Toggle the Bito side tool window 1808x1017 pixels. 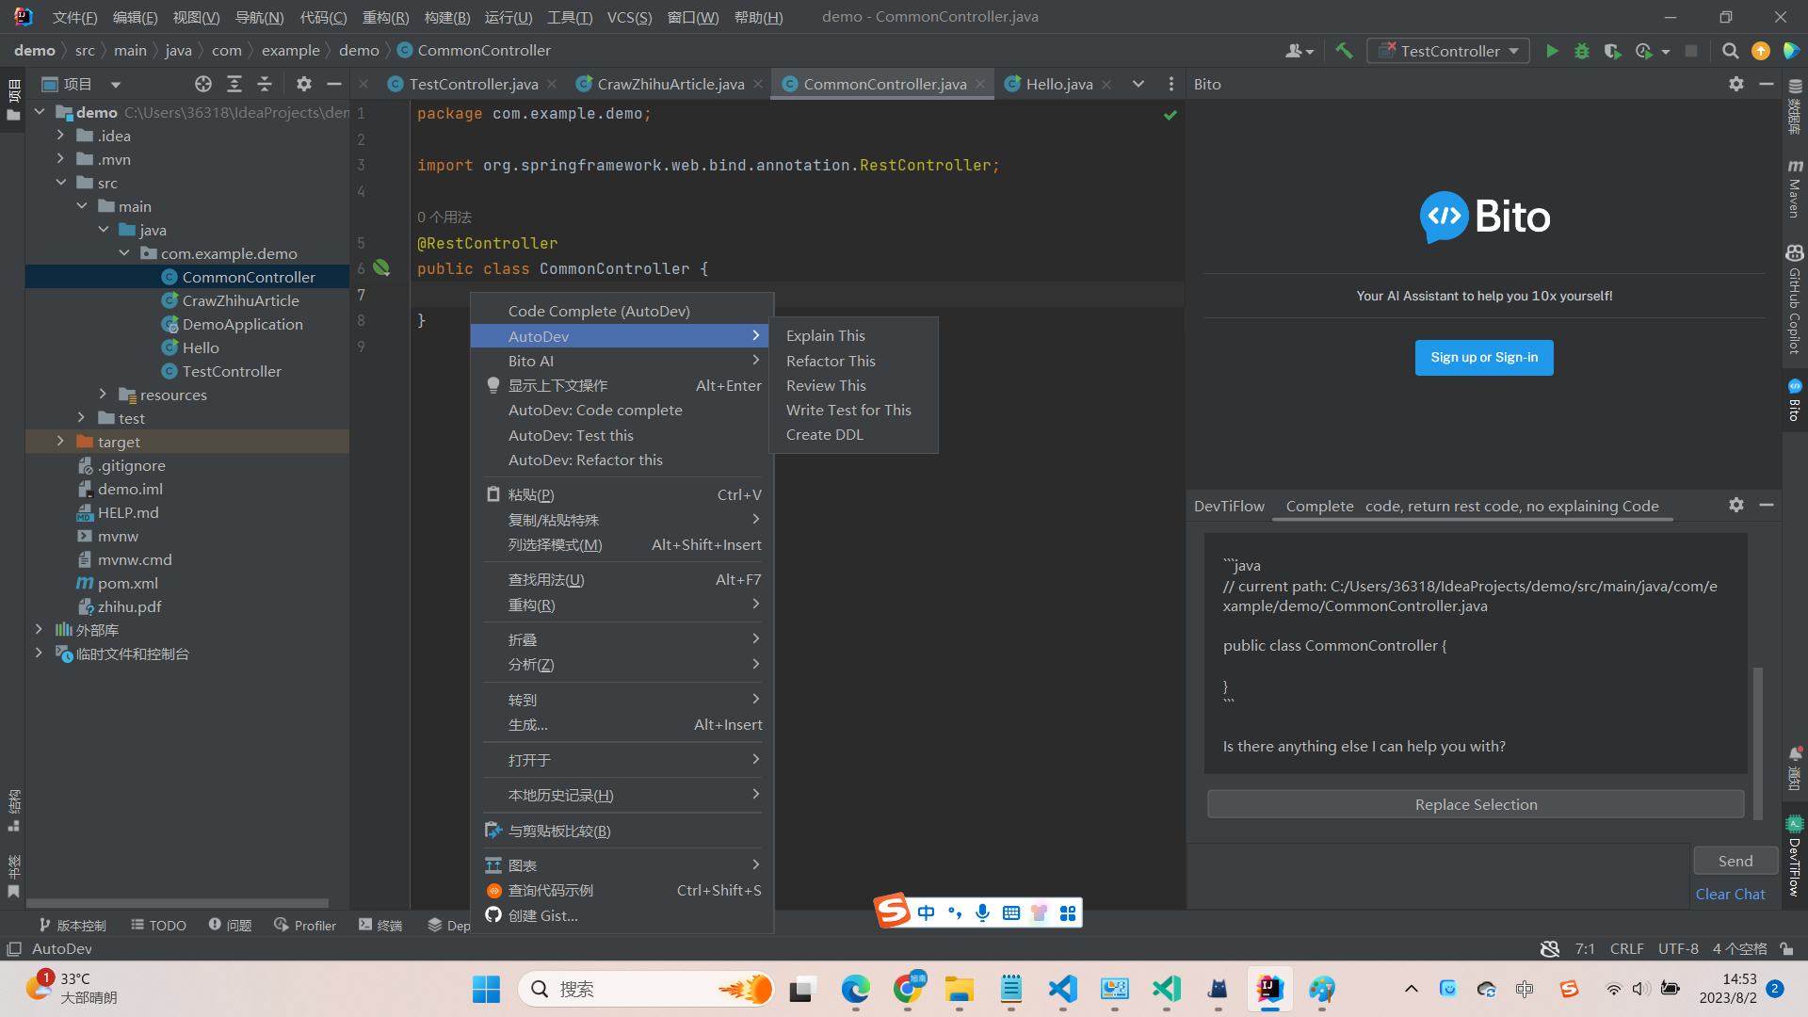coord(1795,400)
